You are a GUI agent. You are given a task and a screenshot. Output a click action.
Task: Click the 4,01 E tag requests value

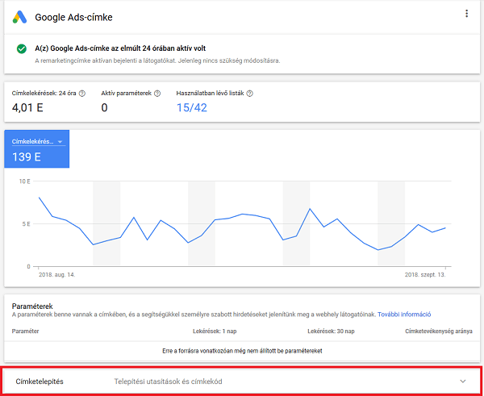tap(27, 108)
